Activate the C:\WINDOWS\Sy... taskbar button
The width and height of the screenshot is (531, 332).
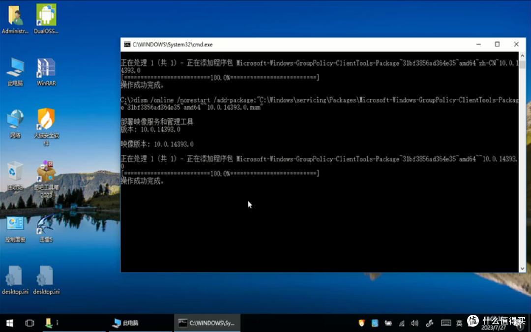[x=207, y=323]
